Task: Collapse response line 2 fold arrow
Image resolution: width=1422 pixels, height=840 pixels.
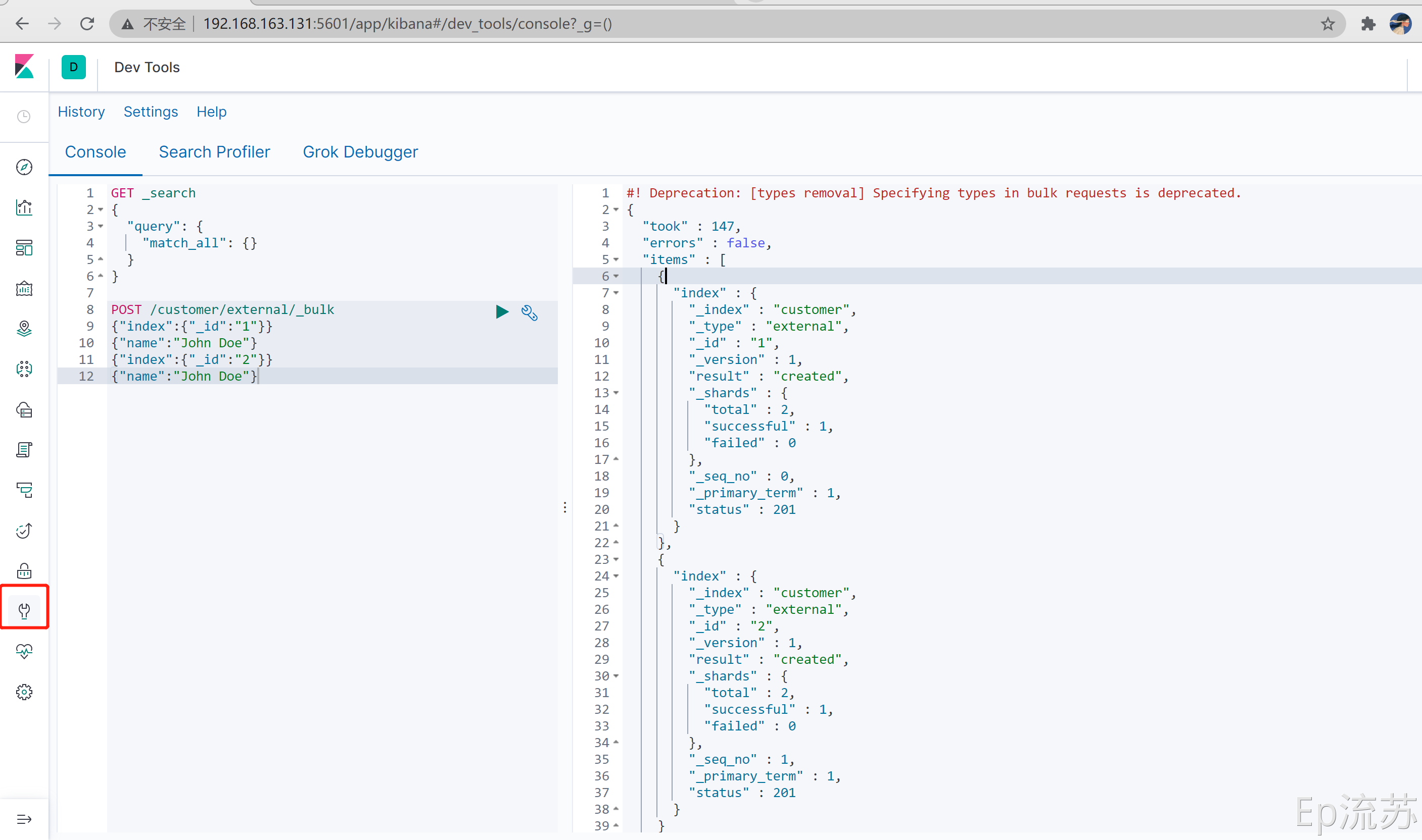Action: coord(616,210)
